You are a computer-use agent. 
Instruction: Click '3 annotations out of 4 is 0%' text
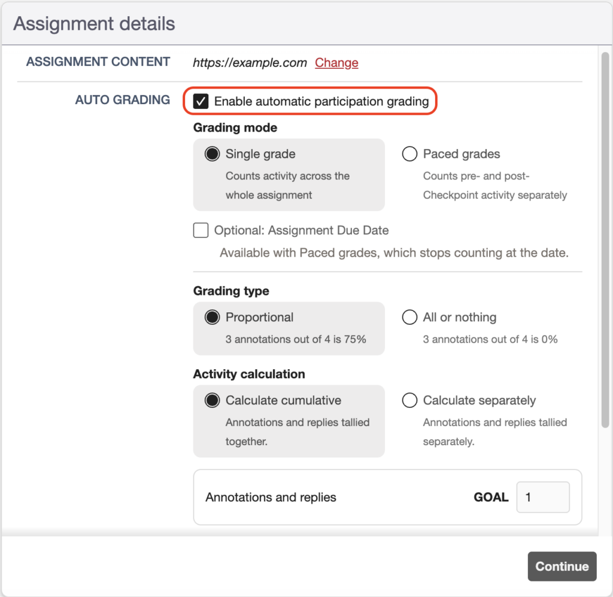[490, 339]
